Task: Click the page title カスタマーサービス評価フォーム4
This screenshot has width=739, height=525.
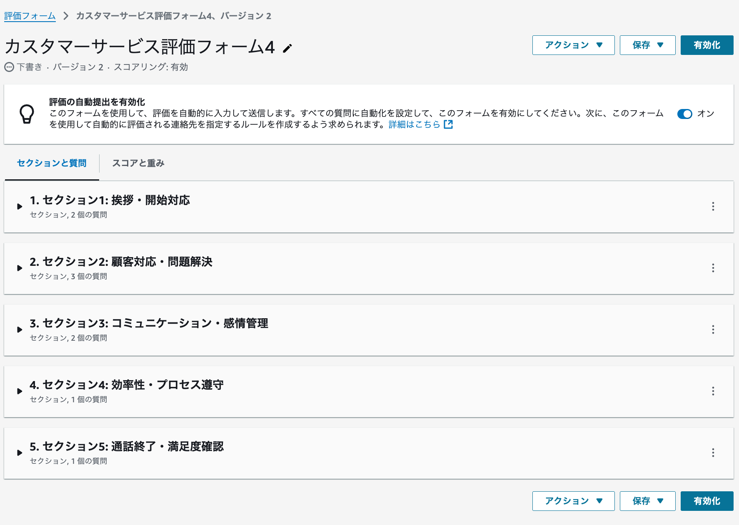Action: click(140, 47)
